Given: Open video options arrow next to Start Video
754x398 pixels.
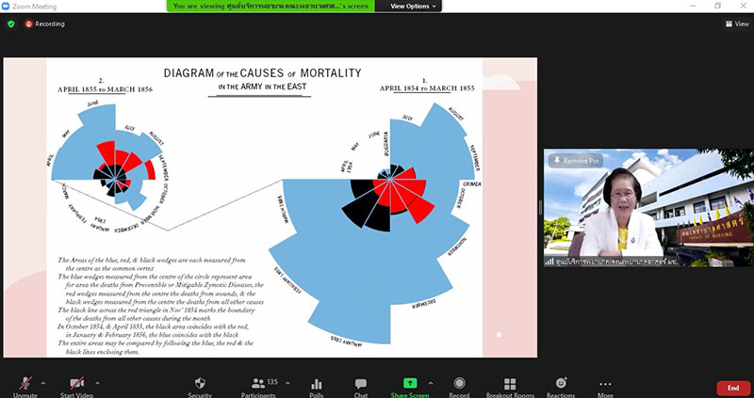Looking at the screenshot, I should [97, 383].
